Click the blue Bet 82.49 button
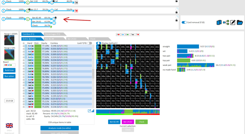Screen dimensions: 245x134 [114, 122]
